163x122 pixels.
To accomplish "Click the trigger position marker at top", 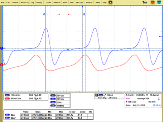I will (x=82, y=6).
